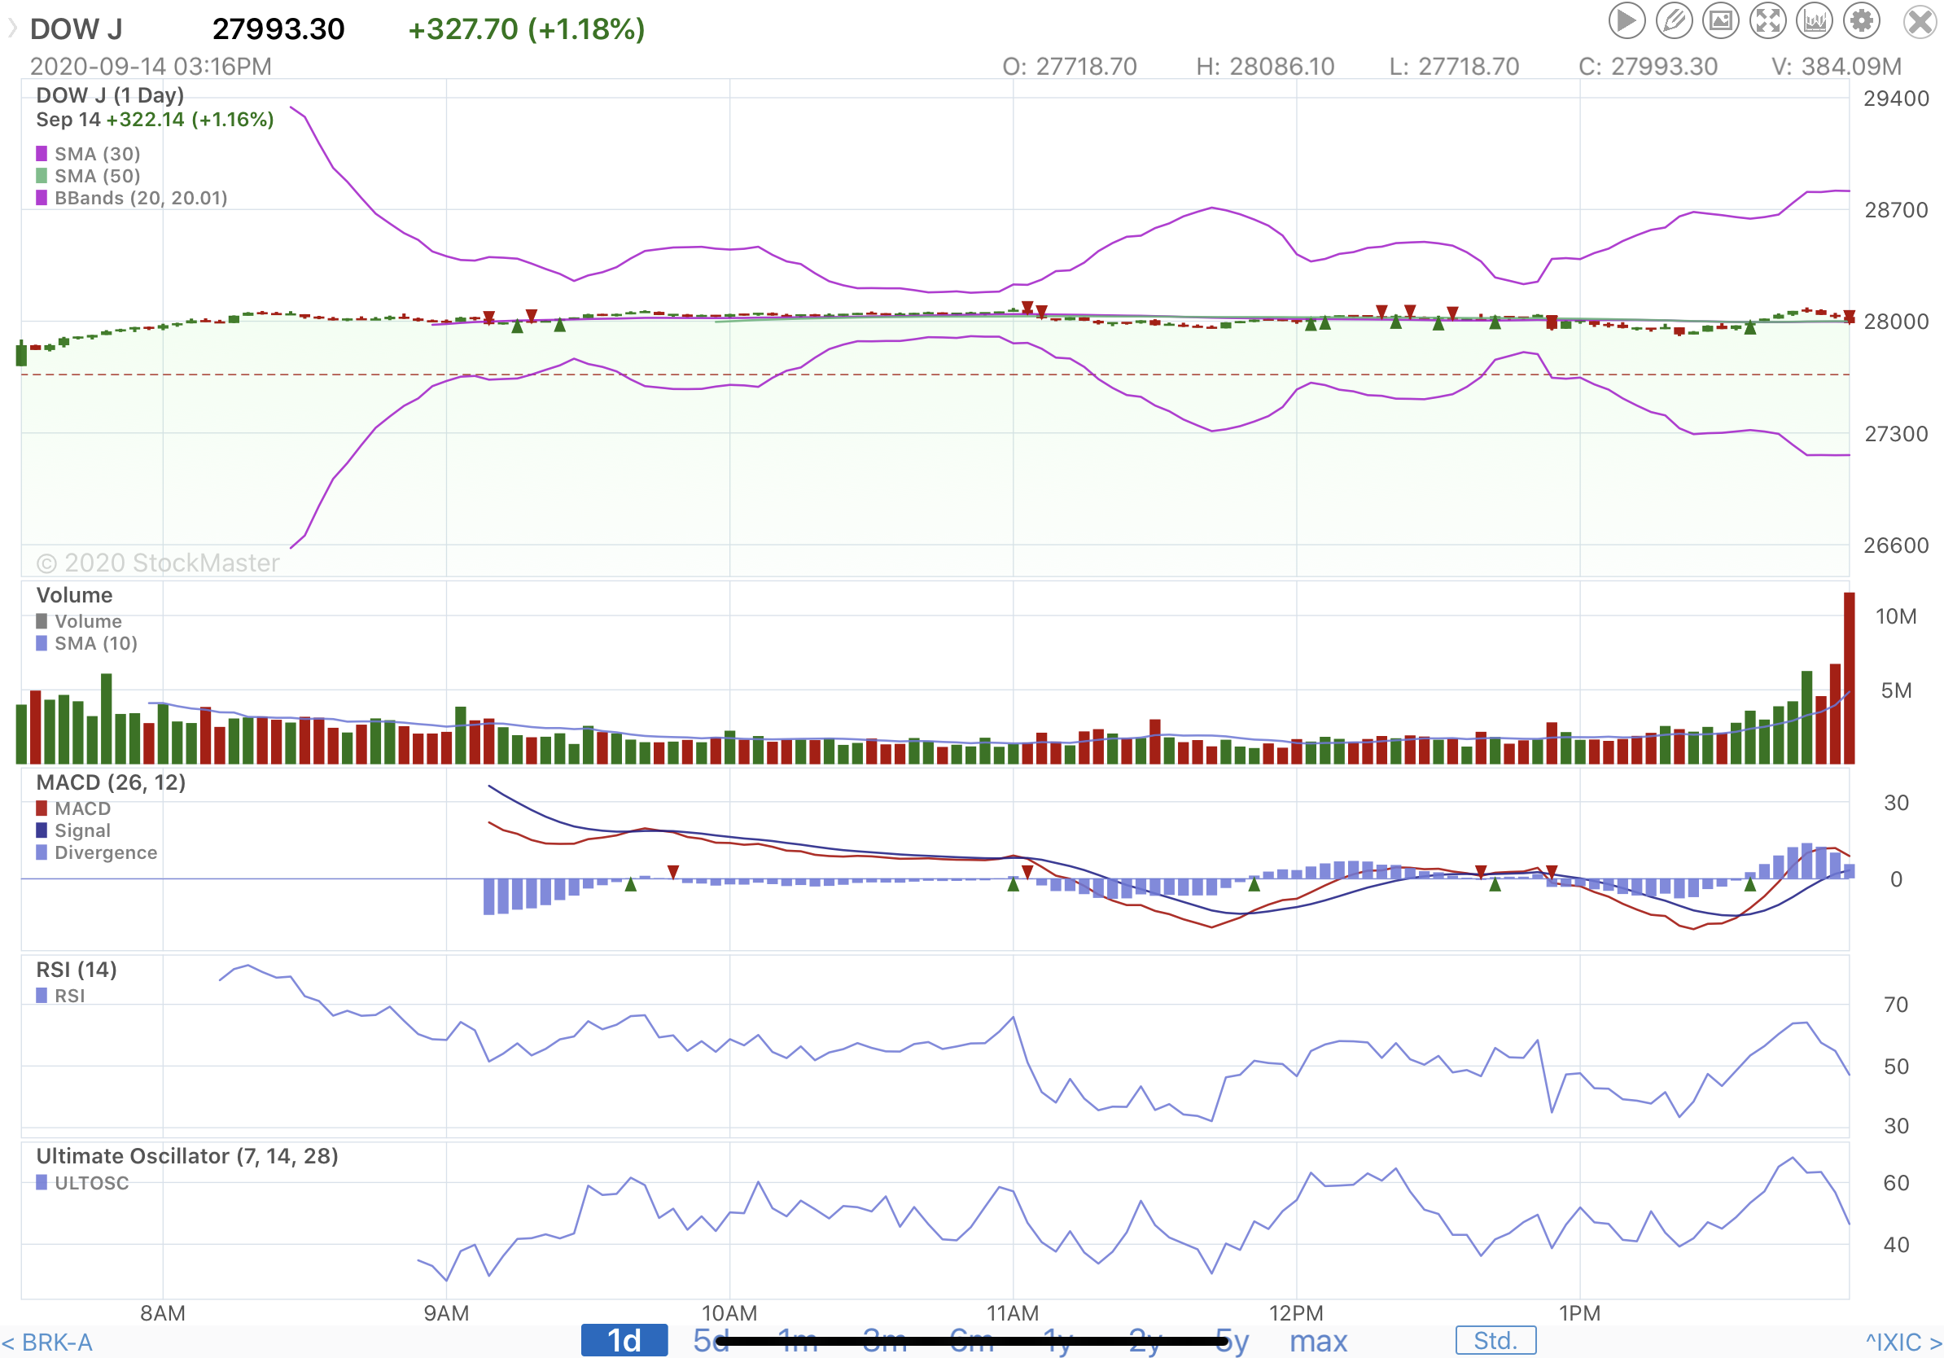The width and height of the screenshot is (1944, 1358).
Task: Open the pencil drawing tool
Action: [x=1674, y=21]
